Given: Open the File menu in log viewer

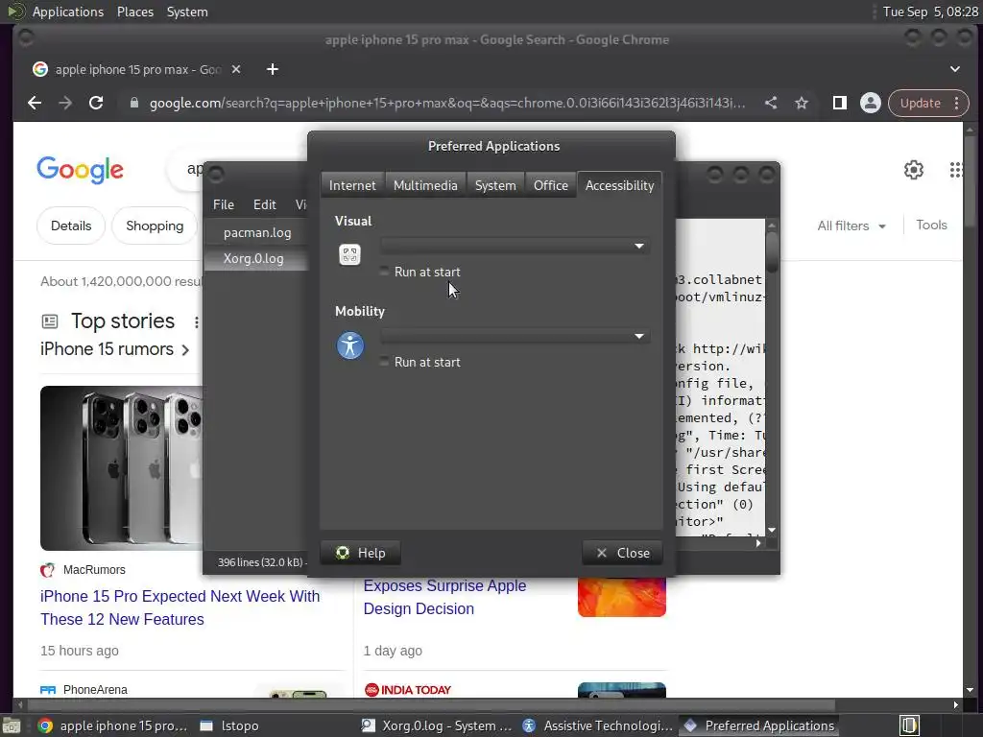Looking at the screenshot, I should [x=223, y=205].
